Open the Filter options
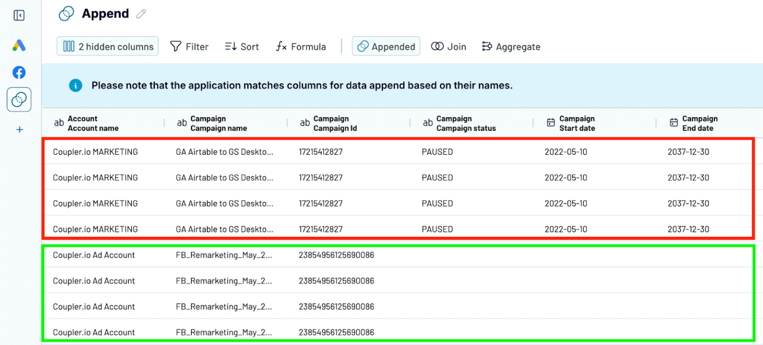 189,47
